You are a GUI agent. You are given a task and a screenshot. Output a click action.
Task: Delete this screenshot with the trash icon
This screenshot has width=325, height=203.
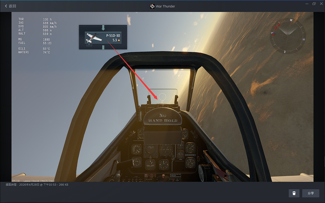coord(294,193)
